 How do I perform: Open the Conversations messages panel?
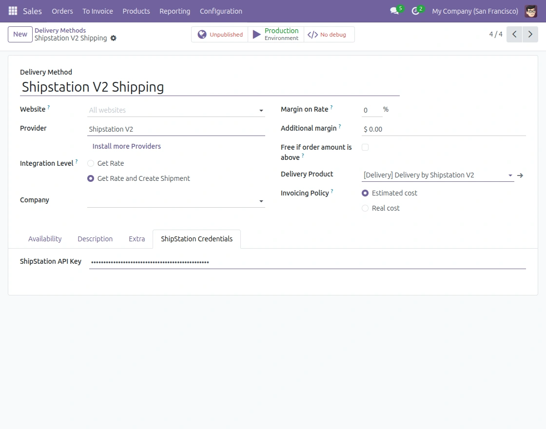[394, 11]
